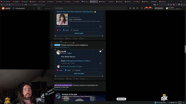Click Copy link on the daph tweet
The height and width of the screenshot is (104, 186).
(x=76, y=70)
